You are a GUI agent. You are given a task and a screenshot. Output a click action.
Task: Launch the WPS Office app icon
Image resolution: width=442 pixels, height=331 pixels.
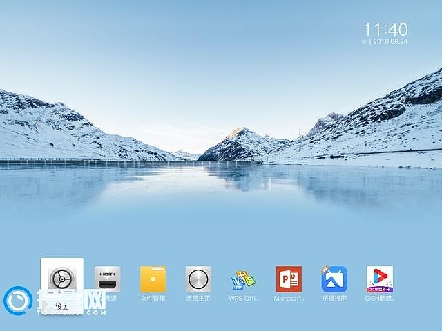(x=244, y=280)
